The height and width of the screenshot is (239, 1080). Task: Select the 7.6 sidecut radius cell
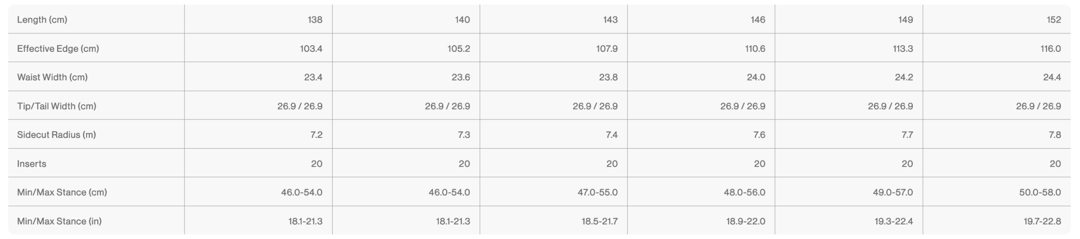click(759, 135)
